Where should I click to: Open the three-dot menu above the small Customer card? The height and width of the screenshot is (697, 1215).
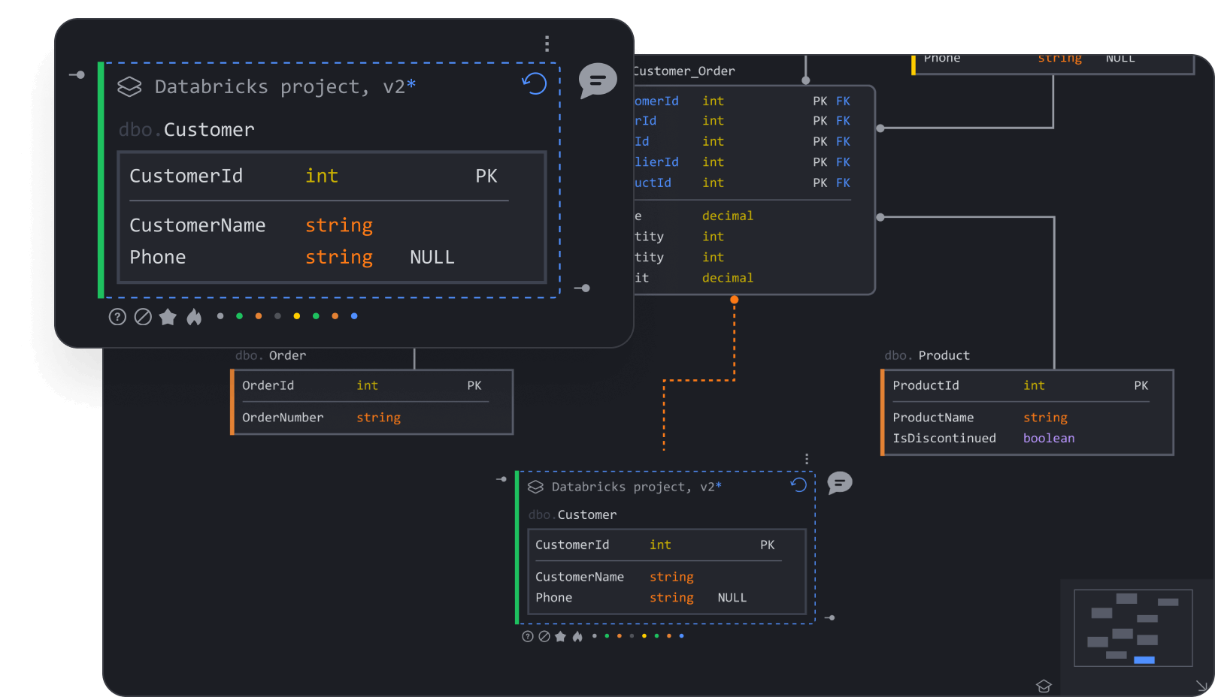click(x=807, y=459)
